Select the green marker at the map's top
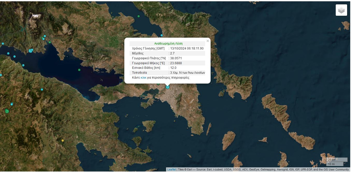The width and height of the screenshot is (351, 172). [139, 16]
